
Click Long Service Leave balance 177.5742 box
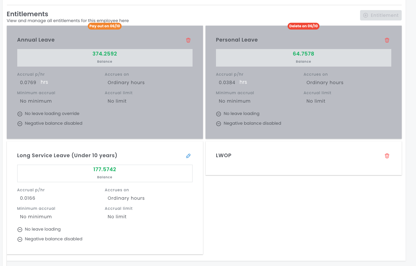104,173
